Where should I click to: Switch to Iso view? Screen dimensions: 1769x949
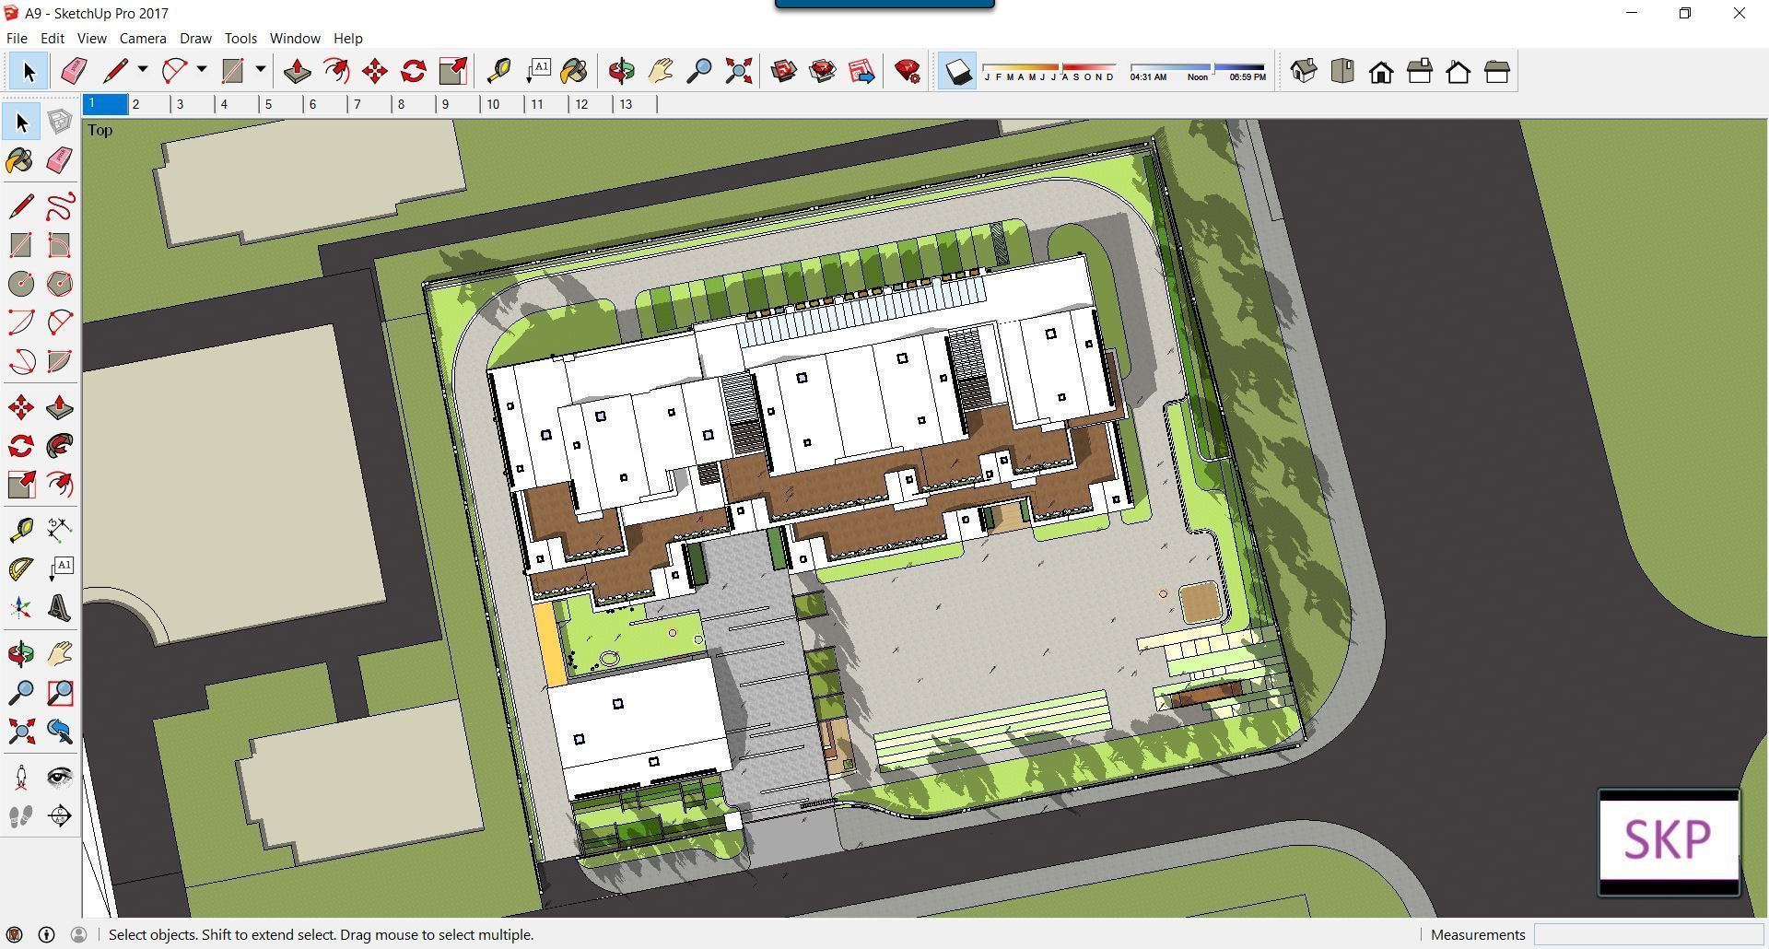(x=1303, y=71)
